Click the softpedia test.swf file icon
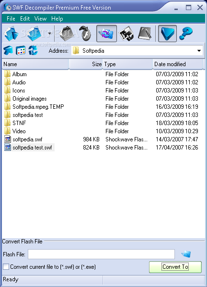This screenshot has height=287, width=207. (8, 148)
